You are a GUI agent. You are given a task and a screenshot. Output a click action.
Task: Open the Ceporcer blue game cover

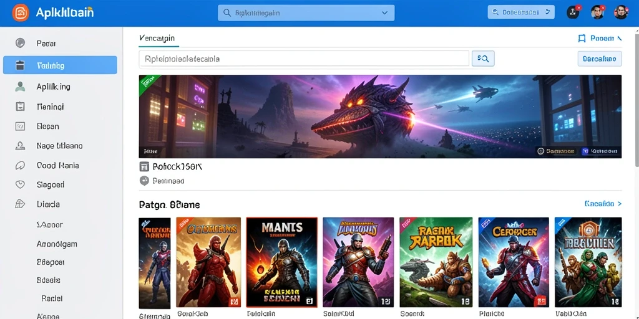tap(514, 262)
